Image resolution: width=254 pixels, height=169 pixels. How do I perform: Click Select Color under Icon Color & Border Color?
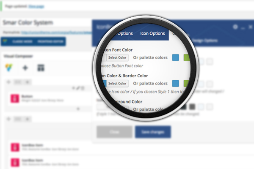tap(117, 83)
